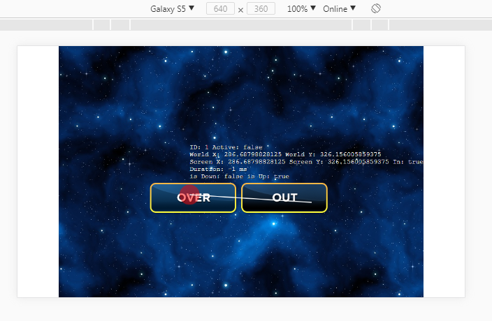Click the height field showing 360
492x321 pixels.
261,9
